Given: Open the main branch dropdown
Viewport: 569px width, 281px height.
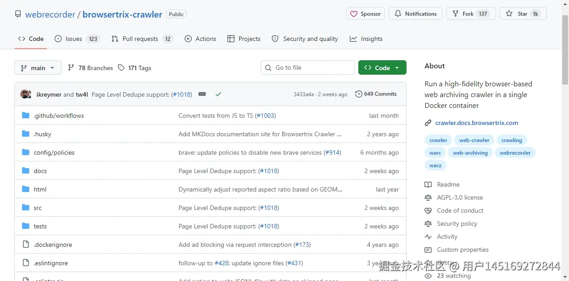Looking at the screenshot, I should [x=38, y=68].
